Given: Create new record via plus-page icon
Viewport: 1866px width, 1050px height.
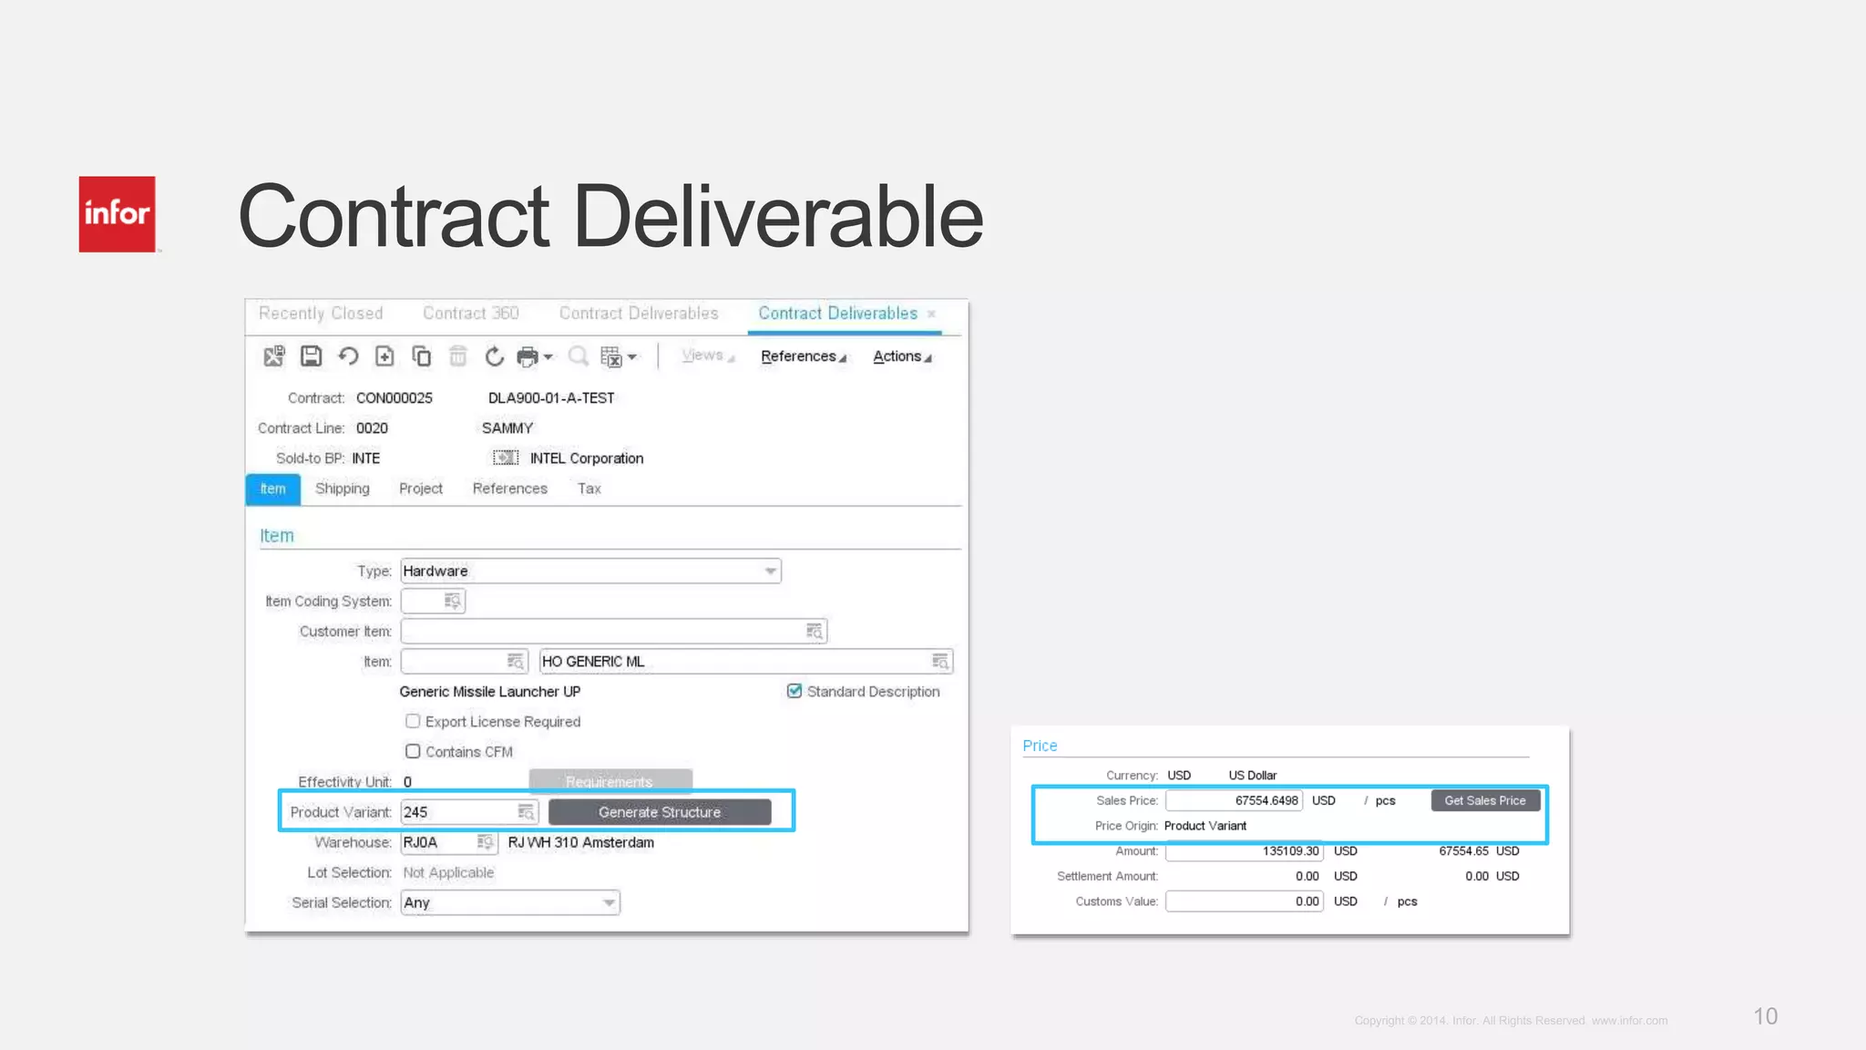Looking at the screenshot, I should point(384,356).
